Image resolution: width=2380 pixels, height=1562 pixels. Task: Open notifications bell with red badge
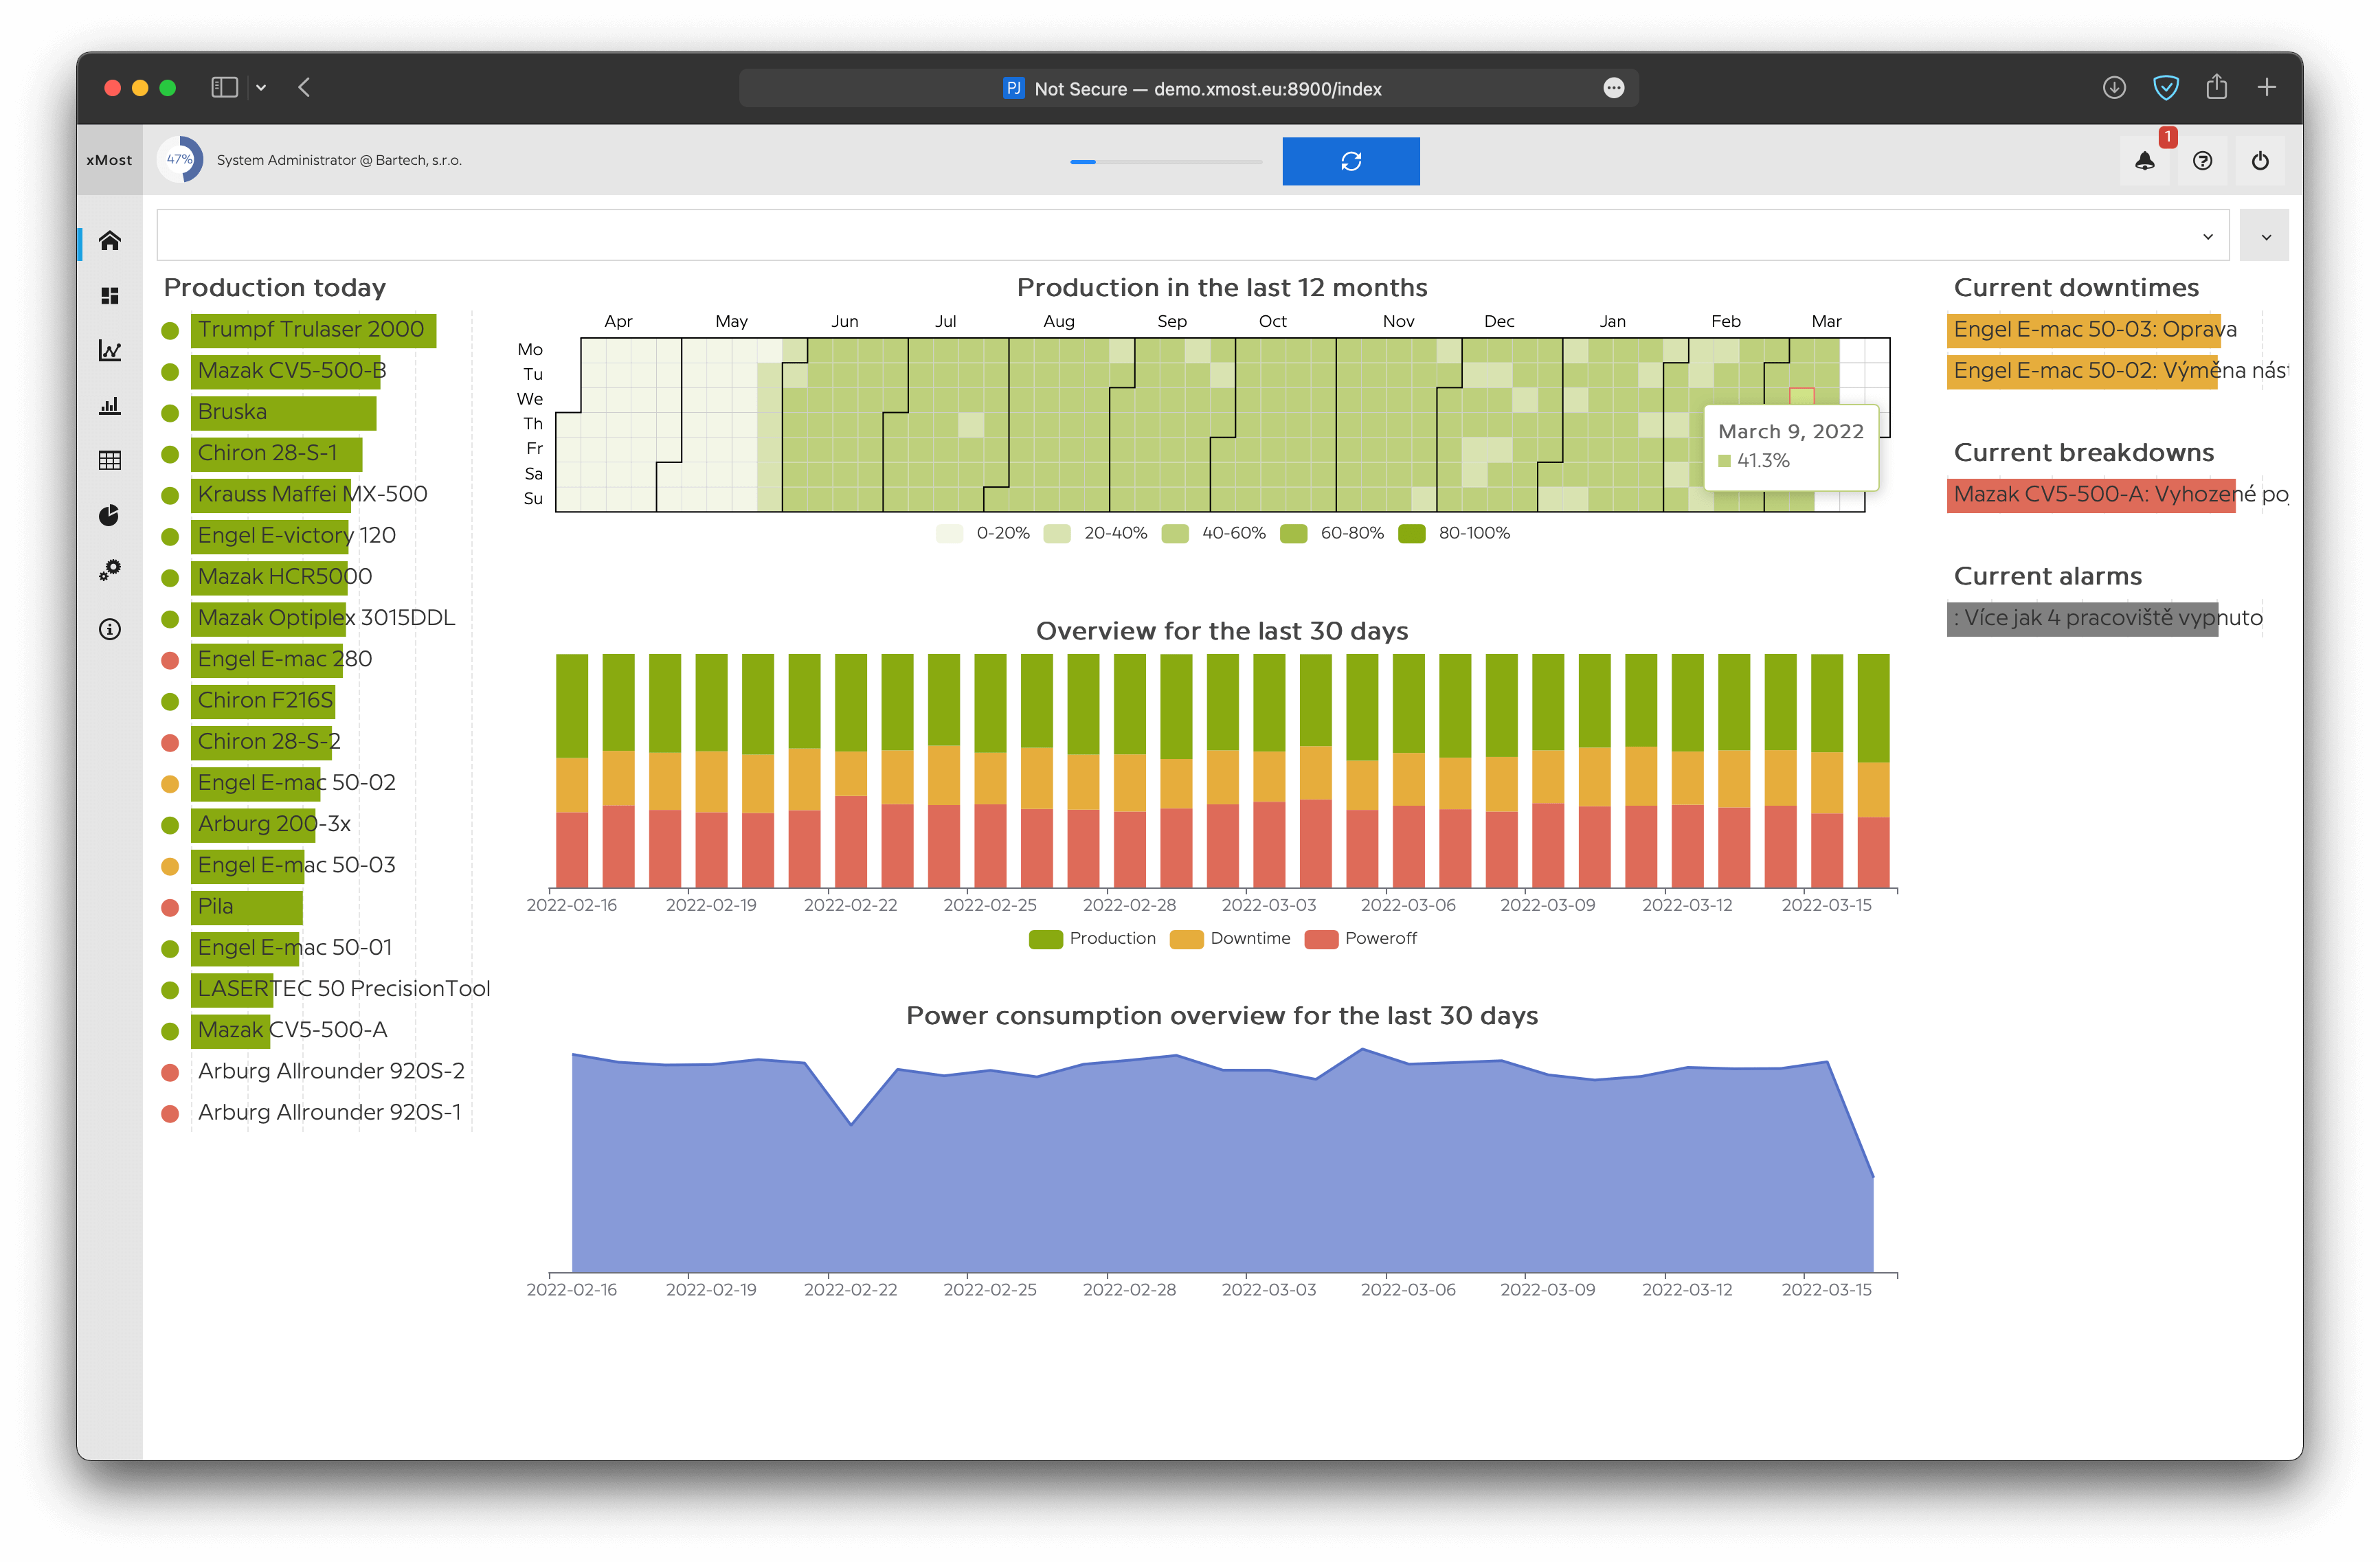point(2144,161)
